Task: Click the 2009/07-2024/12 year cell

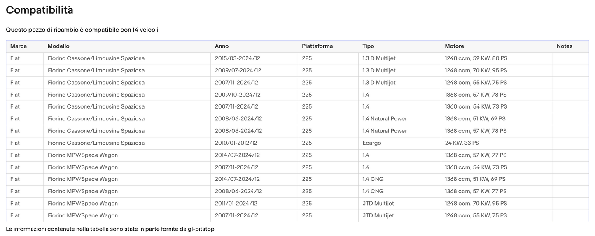Action: (238, 70)
